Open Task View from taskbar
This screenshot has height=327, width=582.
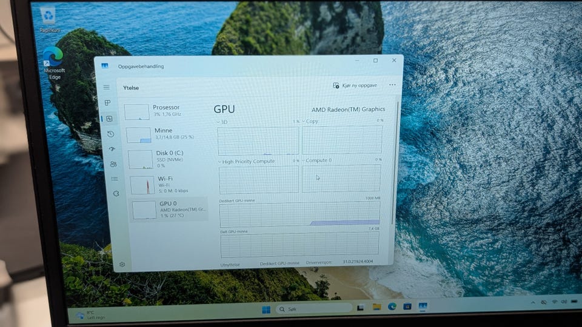pyautogui.click(x=360, y=308)
